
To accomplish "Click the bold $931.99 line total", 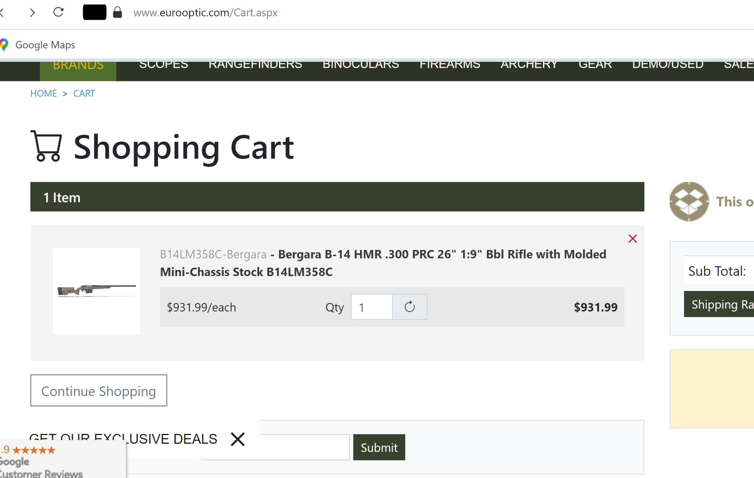I will pos(595,307).
